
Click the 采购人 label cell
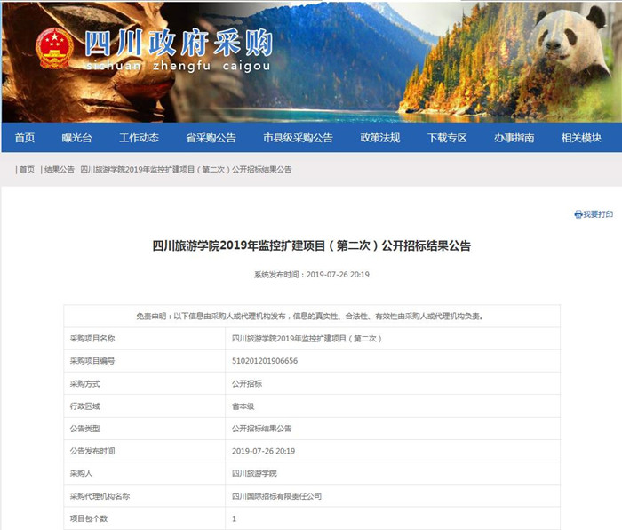tap(144, 473)
